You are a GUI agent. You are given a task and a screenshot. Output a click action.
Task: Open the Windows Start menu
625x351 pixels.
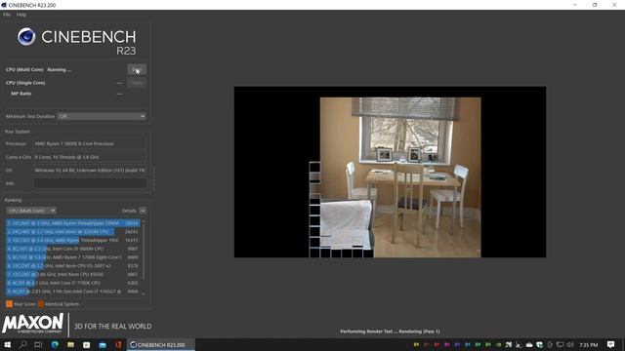[7, 344]
